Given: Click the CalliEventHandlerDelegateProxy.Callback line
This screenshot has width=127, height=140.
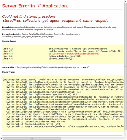Looking at the screenshot, I should [63, 119].
